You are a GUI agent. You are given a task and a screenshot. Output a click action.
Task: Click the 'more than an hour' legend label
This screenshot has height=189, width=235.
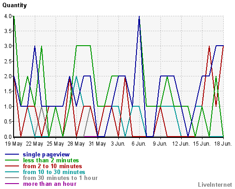[50, 184]
